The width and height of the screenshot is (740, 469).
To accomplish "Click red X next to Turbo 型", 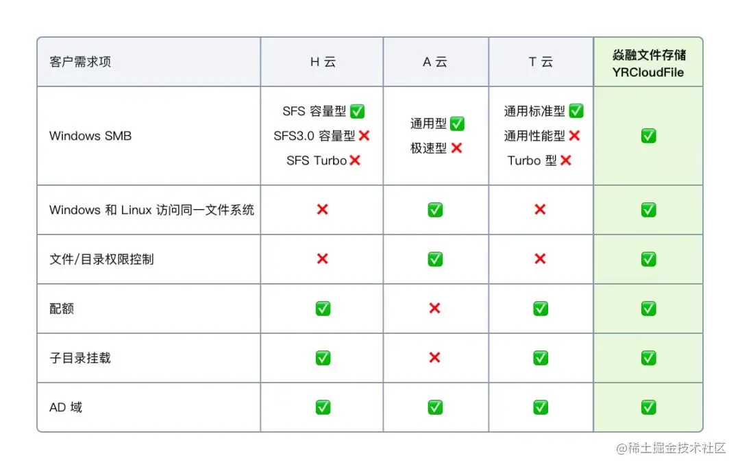I will point(566,160).
